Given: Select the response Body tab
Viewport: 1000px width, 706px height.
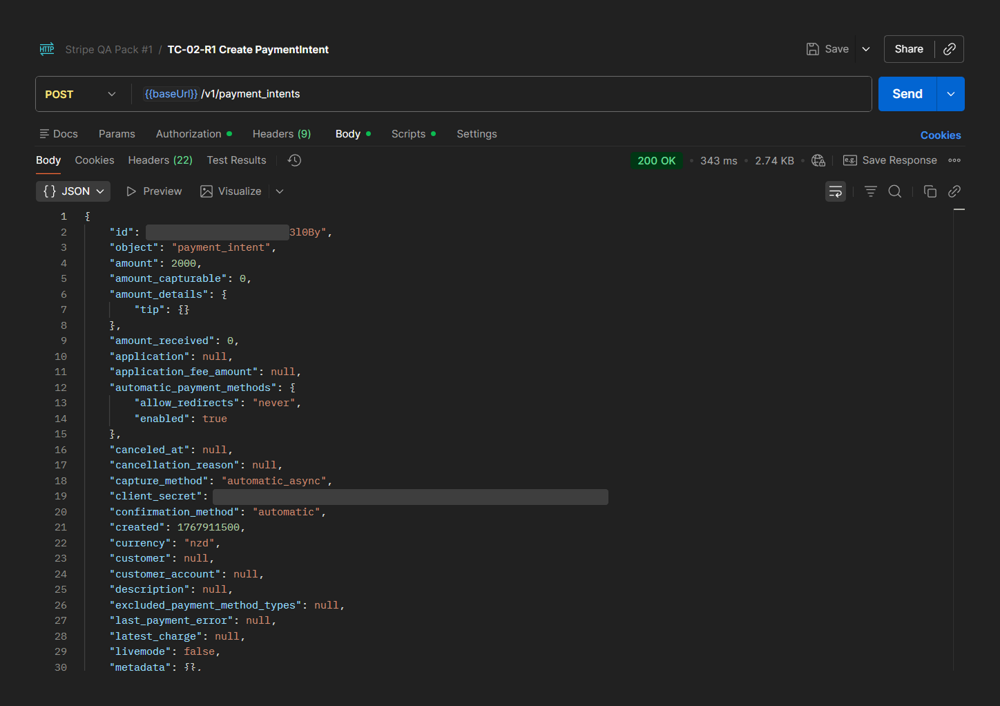Looking at the screenshot, I should [48, 160].
